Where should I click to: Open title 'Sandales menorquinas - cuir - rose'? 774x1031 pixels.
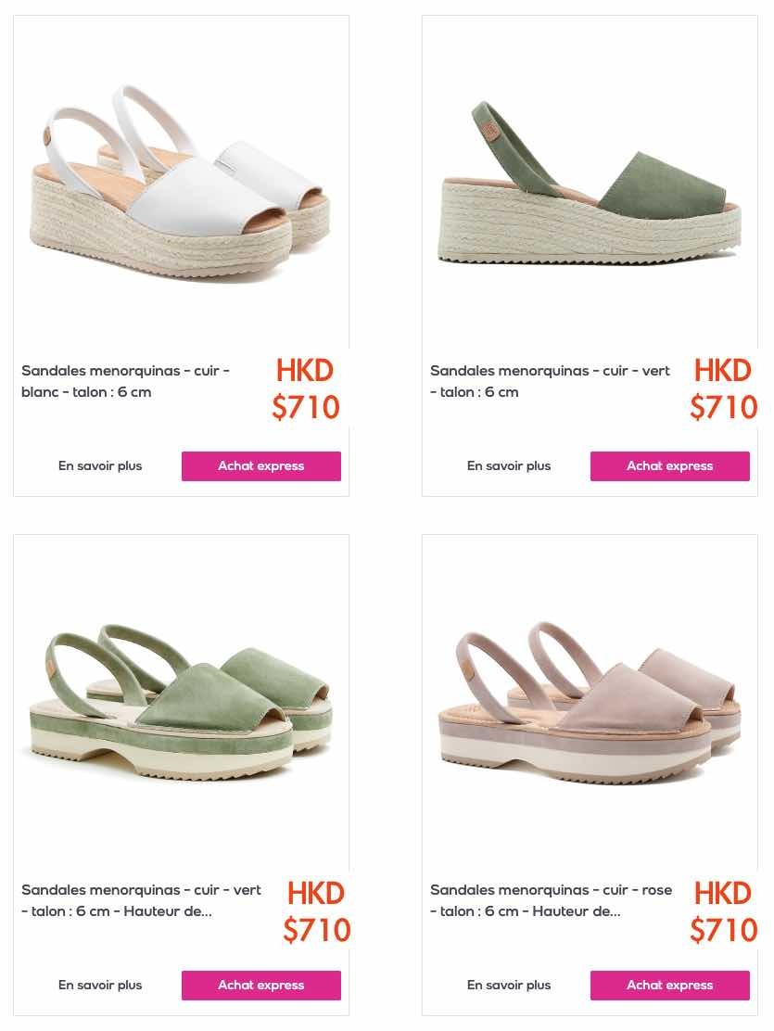(x=552, y=901)
